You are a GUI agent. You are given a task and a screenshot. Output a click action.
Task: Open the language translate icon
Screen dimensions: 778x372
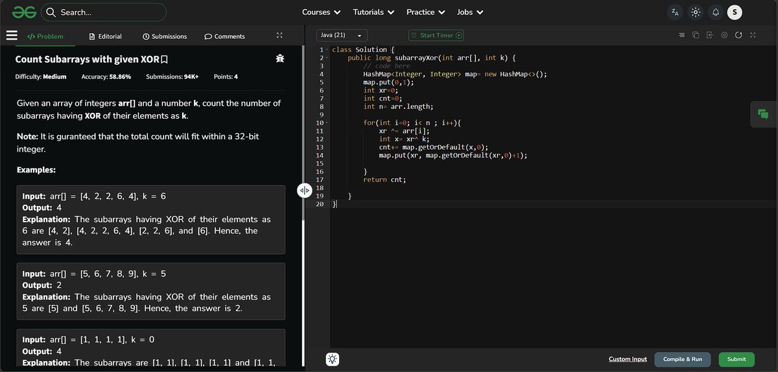[x=675, y=12]
